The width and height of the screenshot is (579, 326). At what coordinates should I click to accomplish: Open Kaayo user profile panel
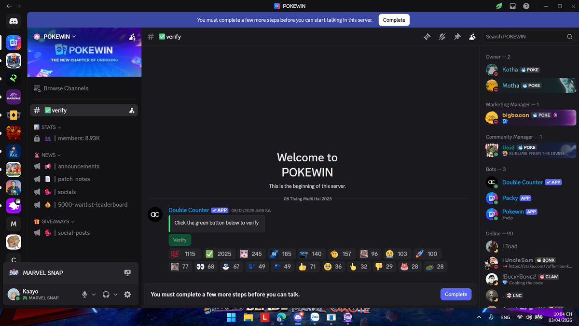[41, 294]
